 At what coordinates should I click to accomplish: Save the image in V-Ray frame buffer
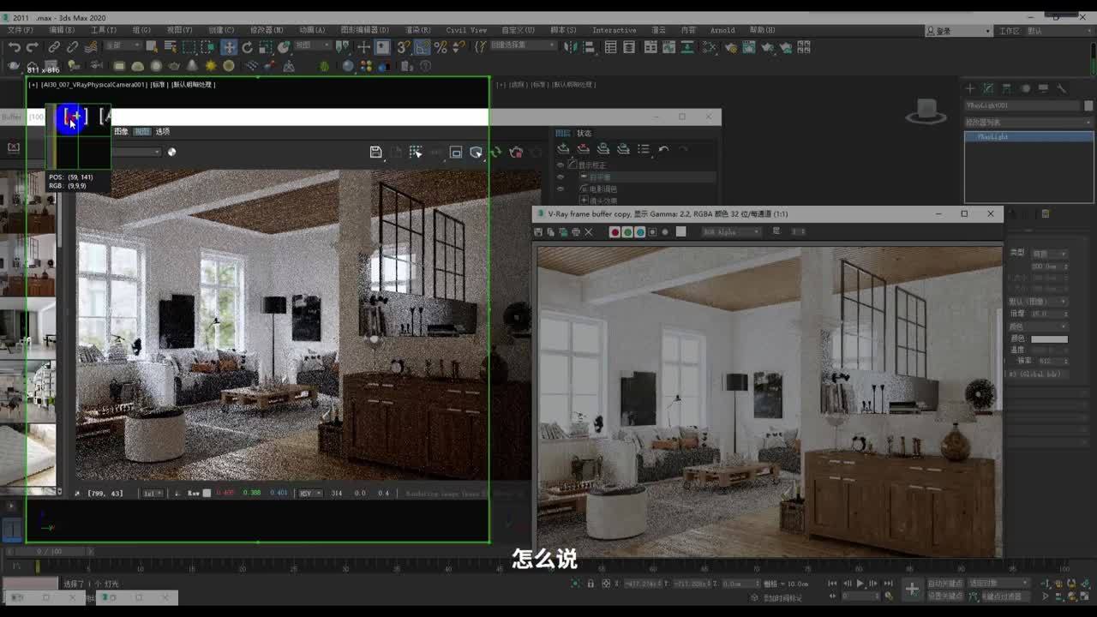tap(375, 152)
